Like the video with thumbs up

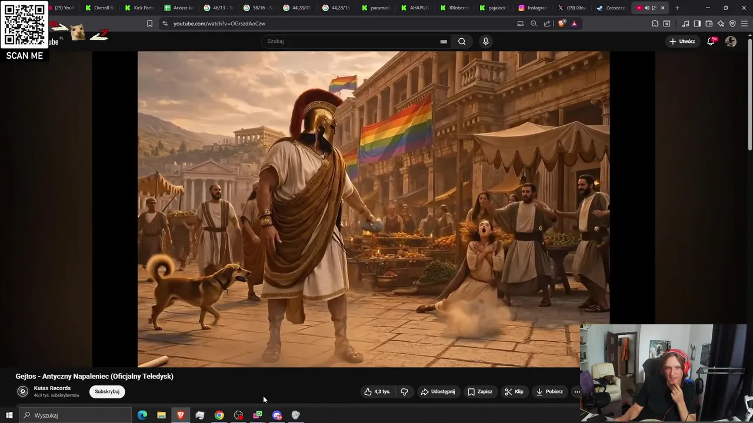[377, 391]
